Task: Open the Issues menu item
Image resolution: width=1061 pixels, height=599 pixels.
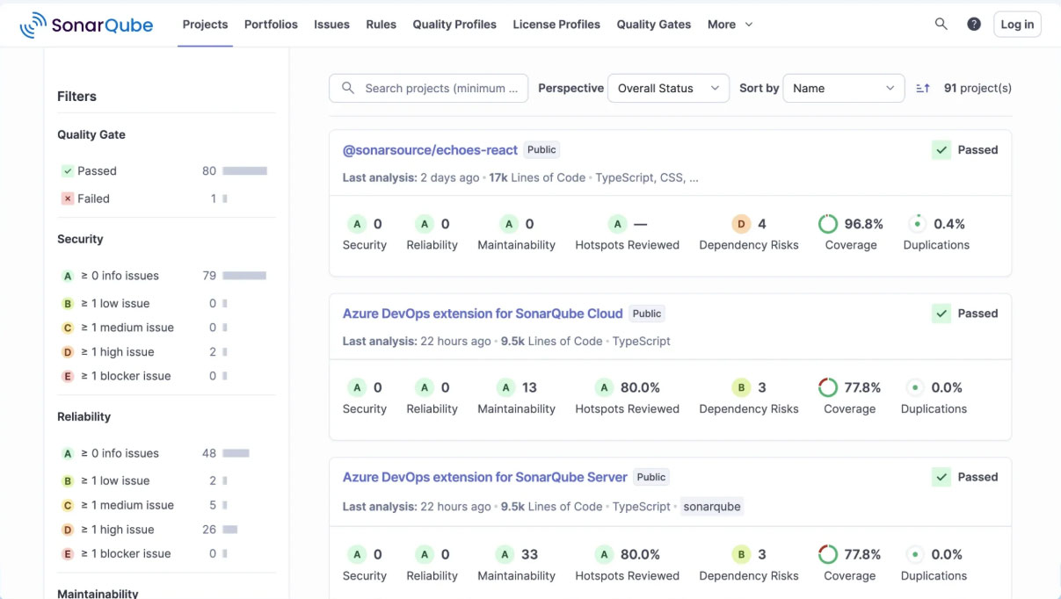Action: [331, 24]
